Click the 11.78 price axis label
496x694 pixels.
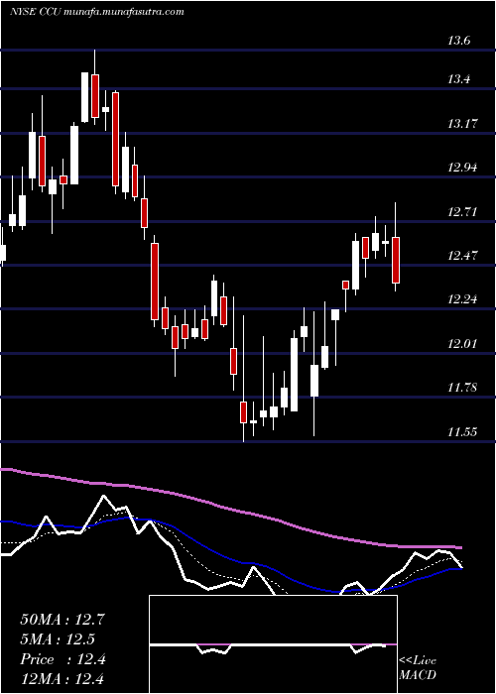[462, 388]
